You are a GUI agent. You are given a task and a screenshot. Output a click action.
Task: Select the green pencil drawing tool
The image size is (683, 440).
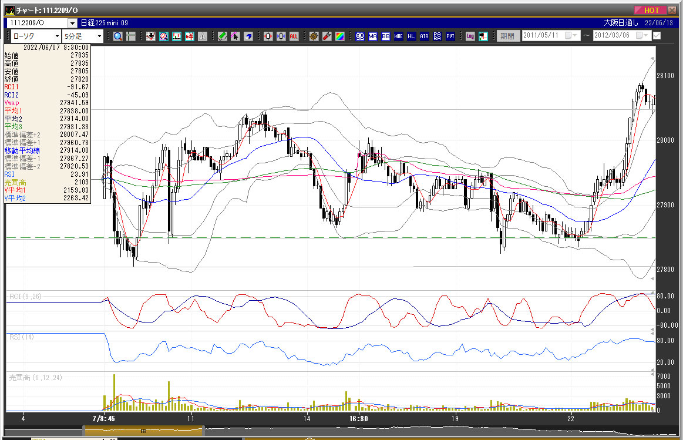click(223, 36)
